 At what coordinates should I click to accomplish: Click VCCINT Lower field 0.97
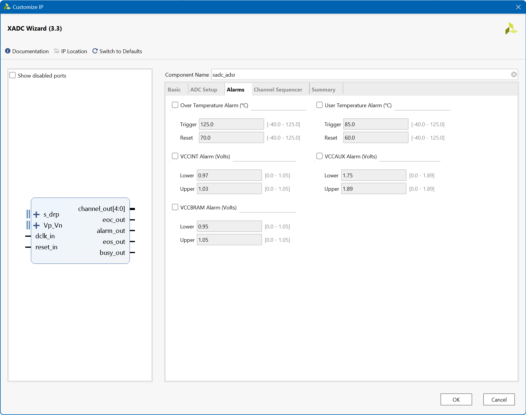tap(229, 175)
